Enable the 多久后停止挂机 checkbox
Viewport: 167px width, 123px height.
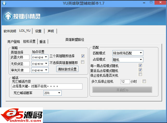(x=144, y=81)
